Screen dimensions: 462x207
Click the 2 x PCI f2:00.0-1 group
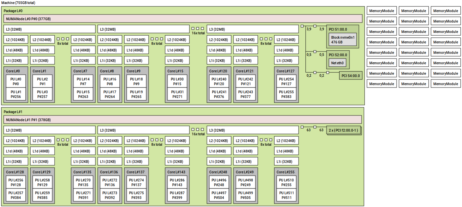(x=344, y=130)
